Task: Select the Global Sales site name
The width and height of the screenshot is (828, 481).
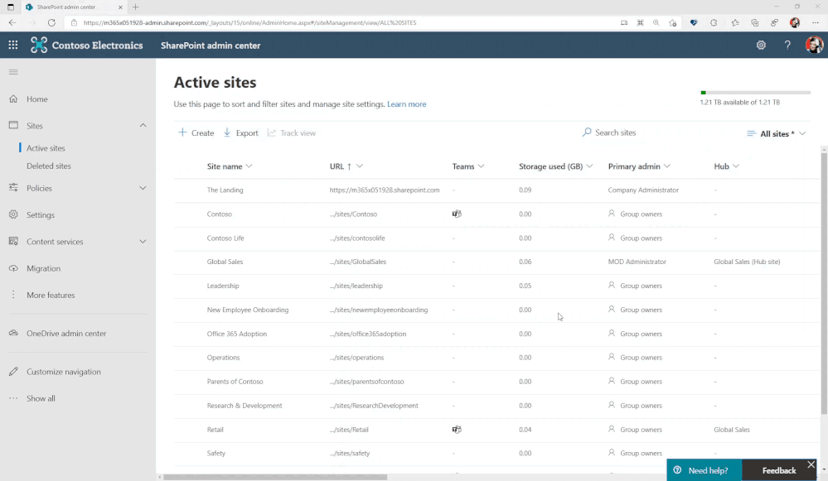Action: [x=225, y=262]
